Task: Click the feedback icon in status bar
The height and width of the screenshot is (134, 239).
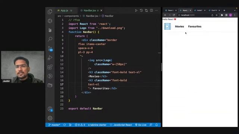Action: [151, 125]
